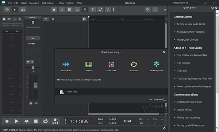Click the info (i) toolbar icon
Image resolution: width=219 pixels, height=132 pixels.
pyautogui.click(x=54, y=9)
